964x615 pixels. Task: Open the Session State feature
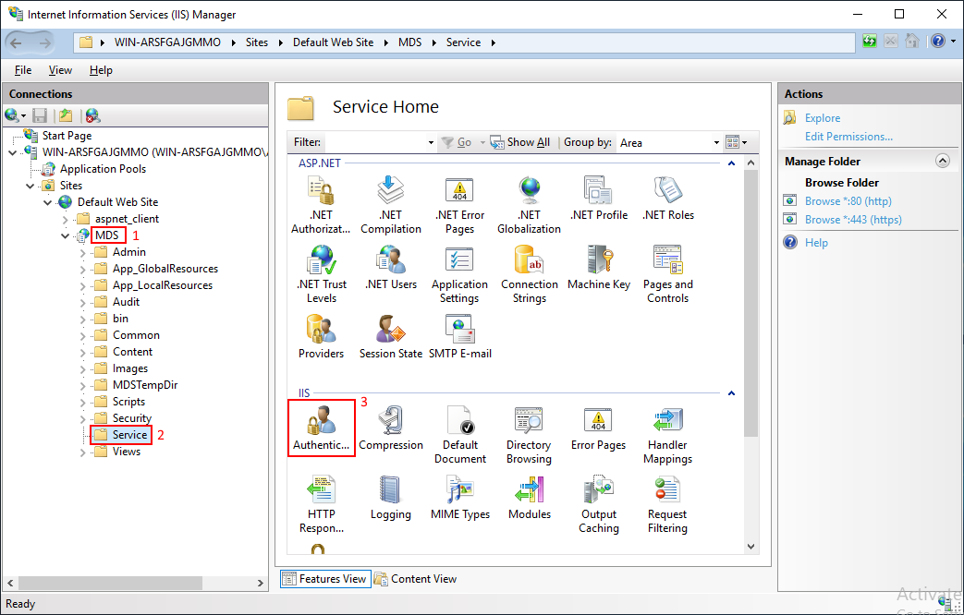point(390,337)
